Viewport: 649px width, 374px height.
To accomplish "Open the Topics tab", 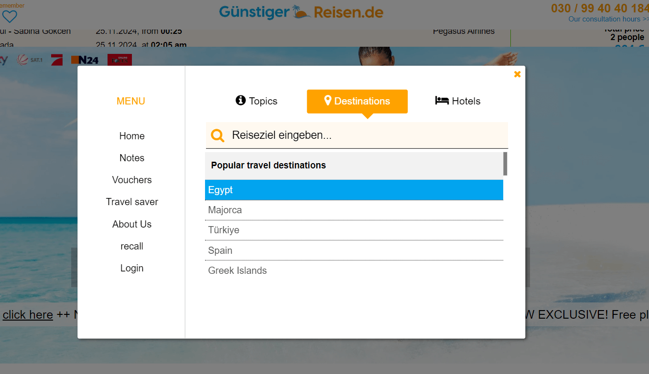I will (x=257, y=101).
